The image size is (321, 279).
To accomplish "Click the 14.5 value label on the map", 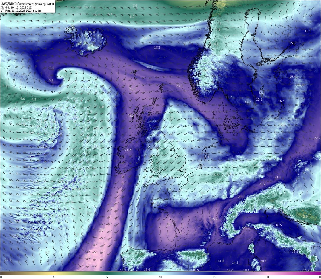I will (235, 263).
